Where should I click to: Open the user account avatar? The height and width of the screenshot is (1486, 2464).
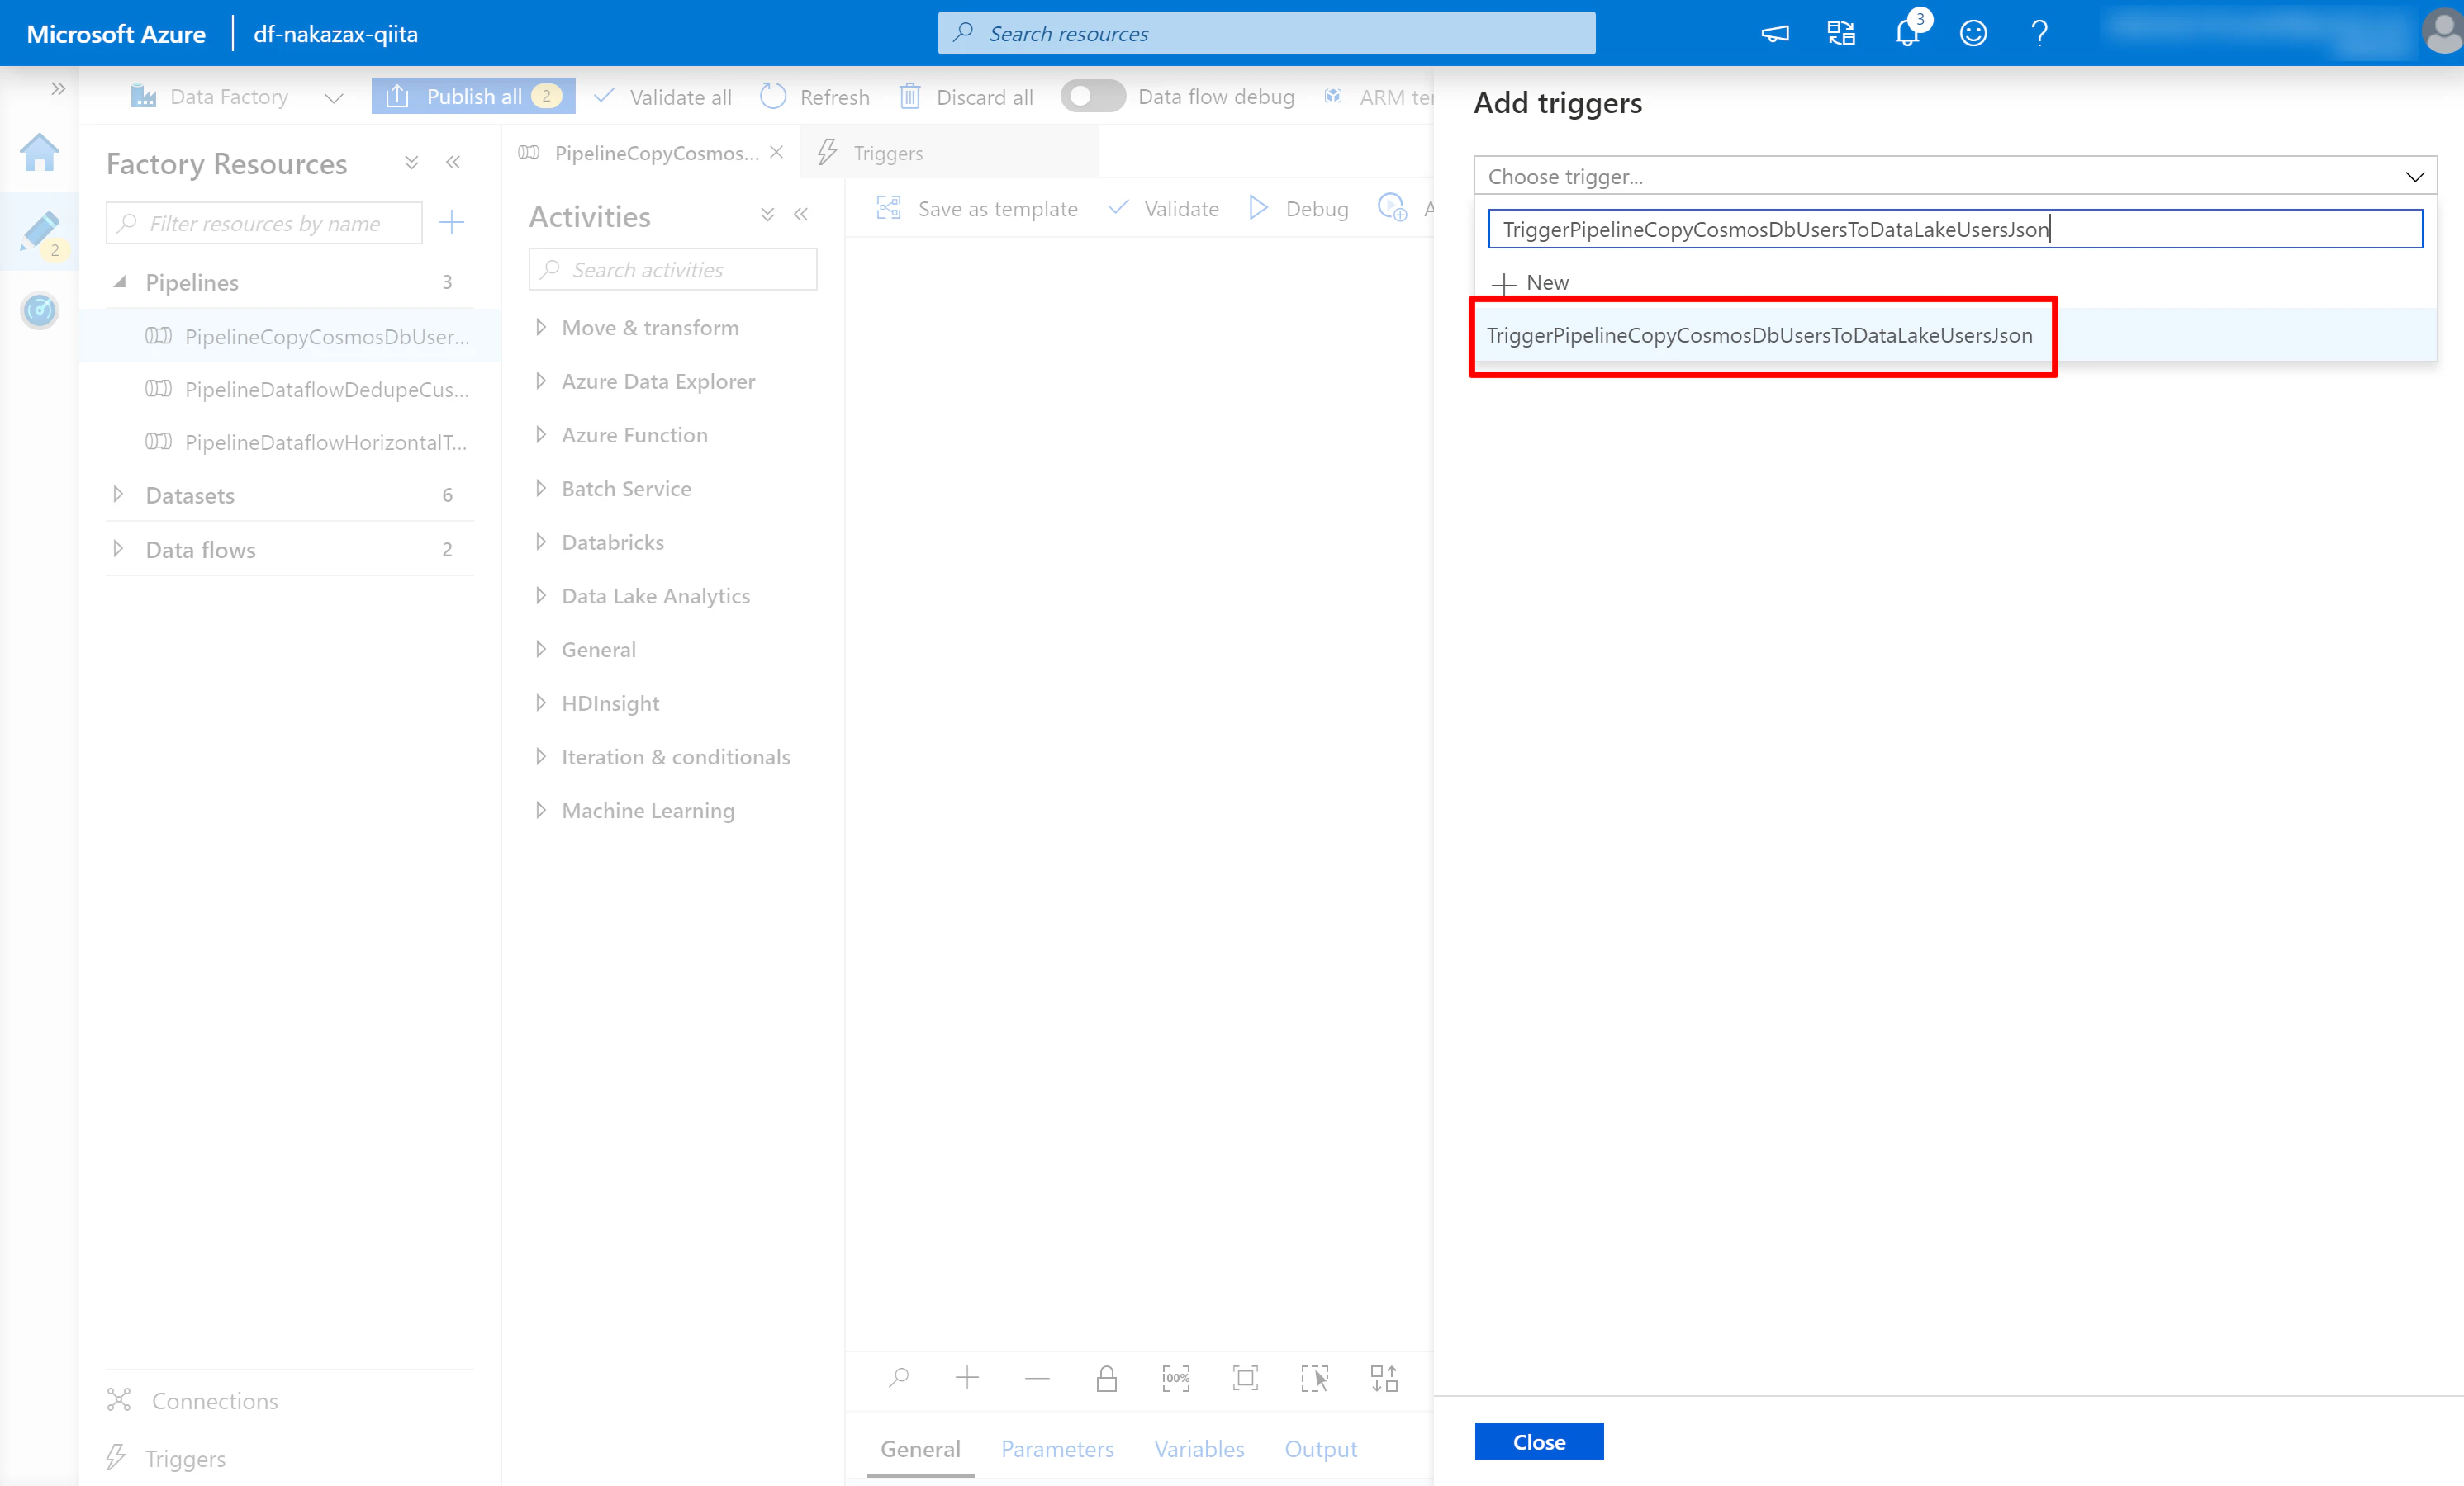pyautogui.click(x=2442, y=32)
